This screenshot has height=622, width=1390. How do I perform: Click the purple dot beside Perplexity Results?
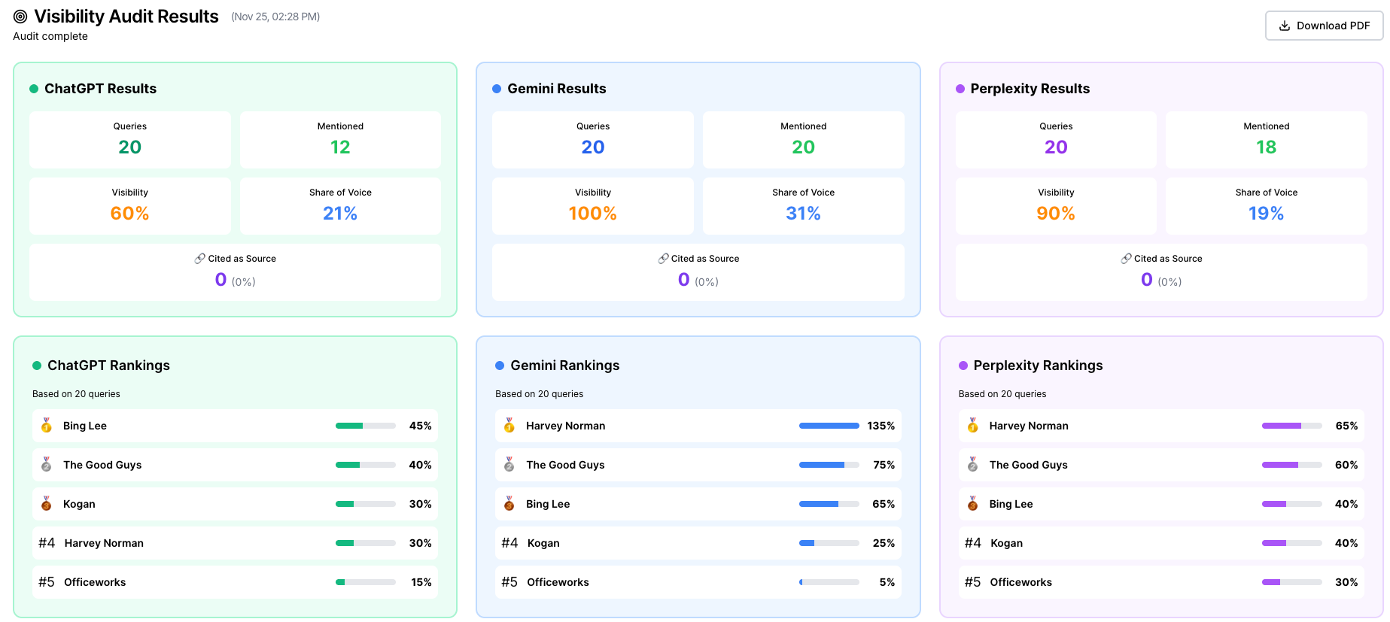960,89
